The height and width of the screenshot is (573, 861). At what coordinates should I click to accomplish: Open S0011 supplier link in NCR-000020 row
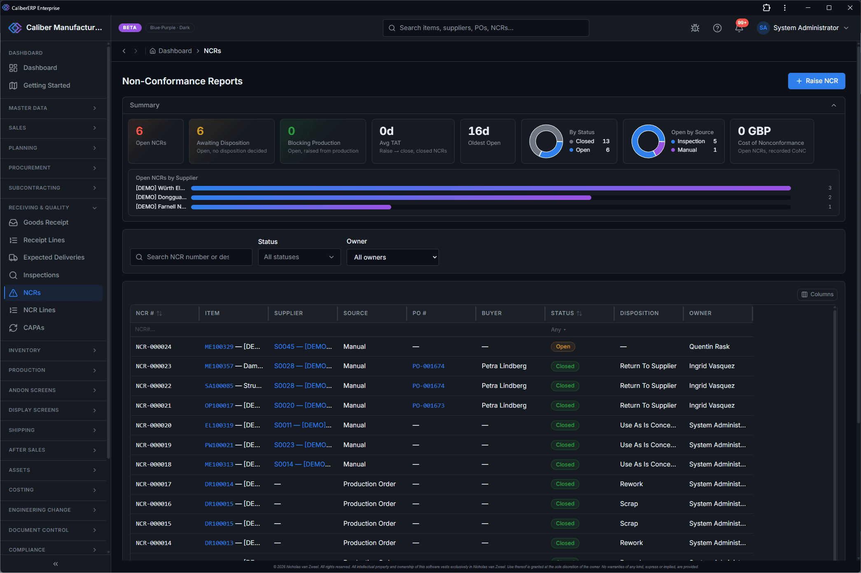pyautogui.click(x=303, y=425)
